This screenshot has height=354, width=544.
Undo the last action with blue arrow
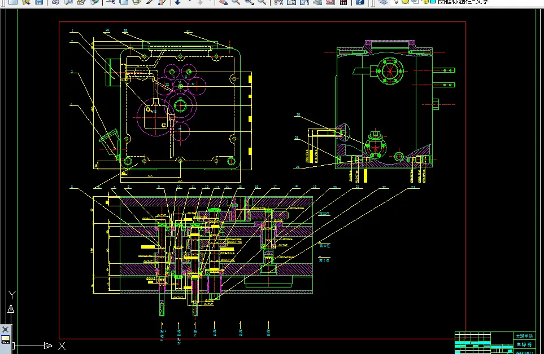(177, 2)
